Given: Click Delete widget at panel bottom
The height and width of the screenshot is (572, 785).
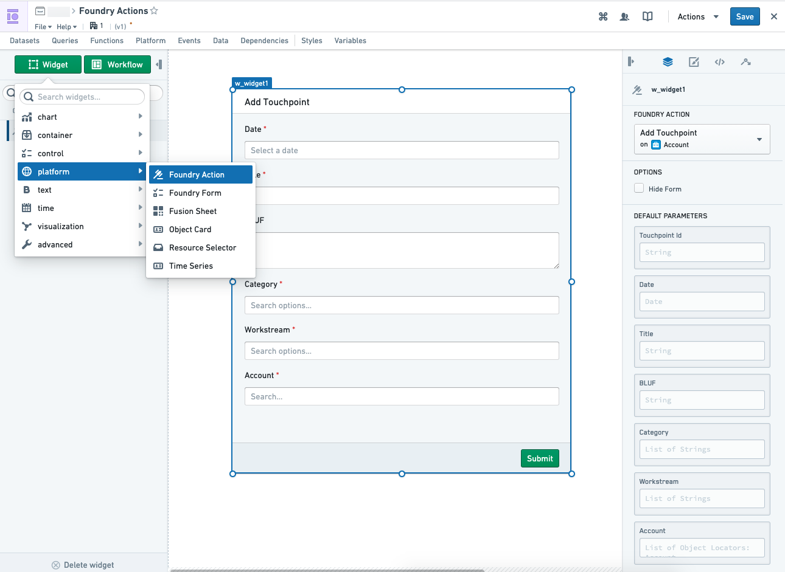Looking at the screenshot, I should pyautogui.click(x=83, y=565).
